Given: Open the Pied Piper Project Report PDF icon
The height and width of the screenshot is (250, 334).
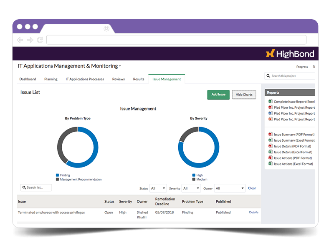Looking at the screenshot, I should [270, 107].
